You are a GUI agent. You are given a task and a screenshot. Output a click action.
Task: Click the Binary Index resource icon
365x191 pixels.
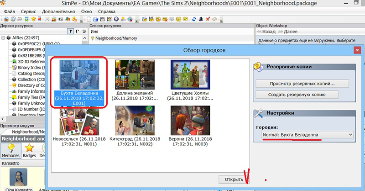[14, 68]
